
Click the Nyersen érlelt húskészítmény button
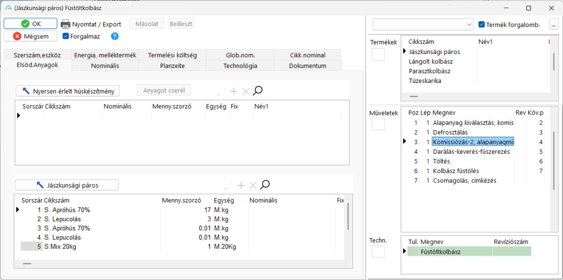click(68, 91)
